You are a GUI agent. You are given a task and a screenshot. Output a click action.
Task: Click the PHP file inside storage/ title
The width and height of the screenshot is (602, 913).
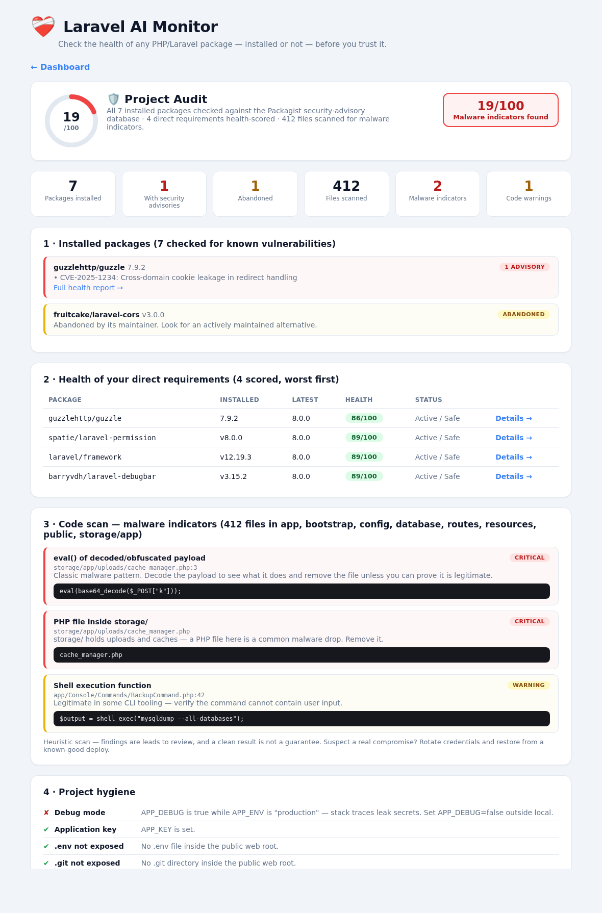(101, 622)
